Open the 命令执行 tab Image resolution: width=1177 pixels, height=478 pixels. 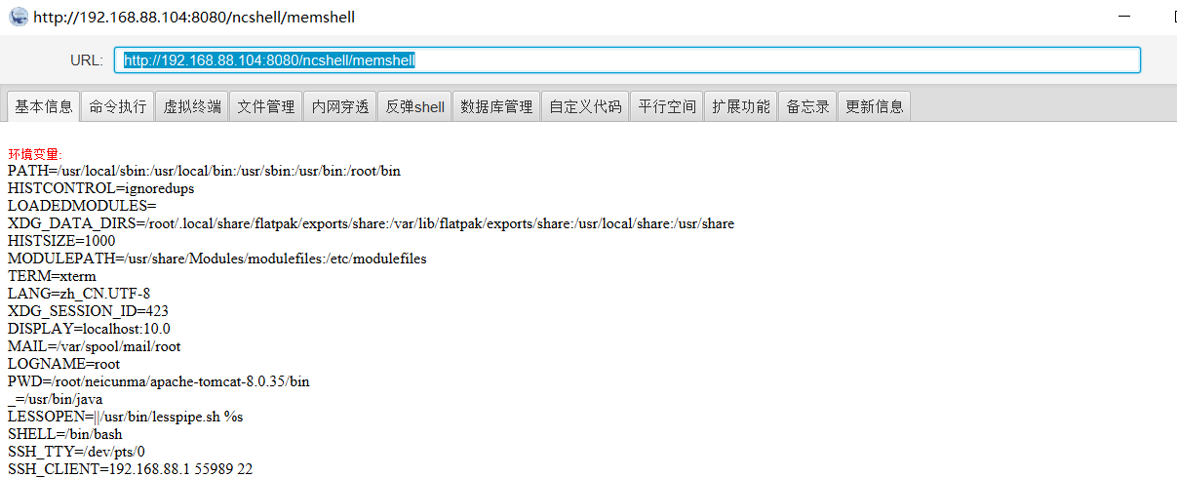117,107
